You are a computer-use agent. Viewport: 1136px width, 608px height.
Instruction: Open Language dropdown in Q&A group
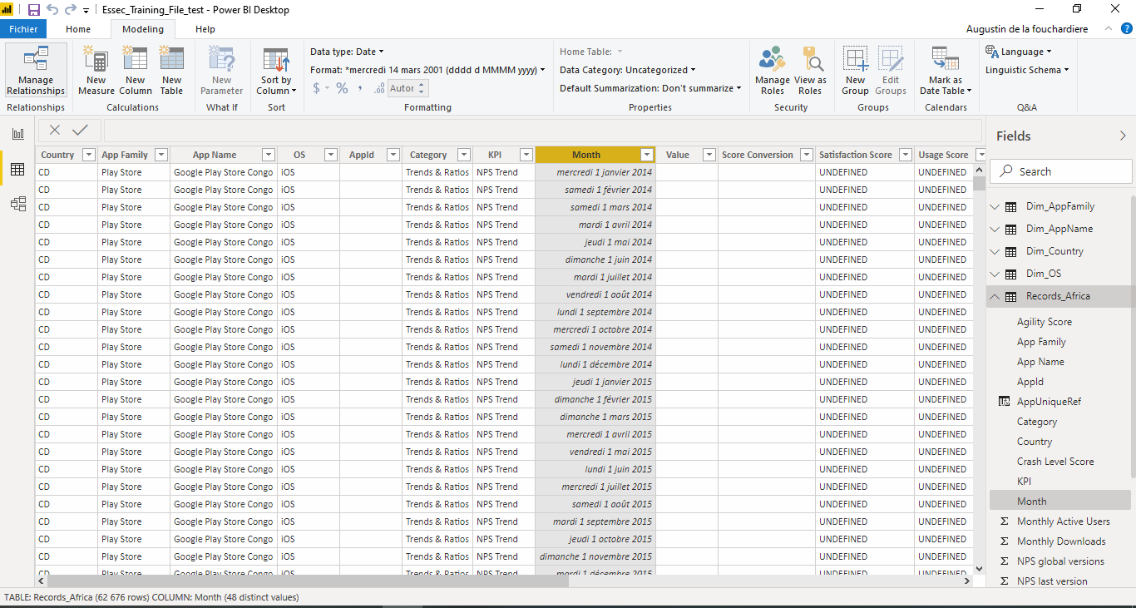point(1019,52)
